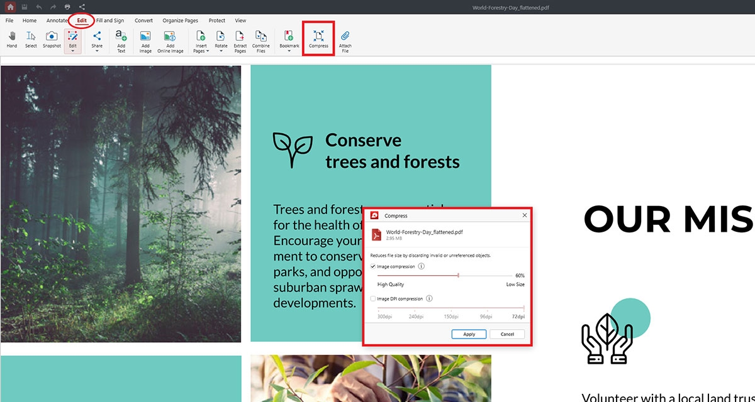This screenshot has width=755, height=402.
Task: Click the DPI compression slider handle
Action: tap(523, 308)
